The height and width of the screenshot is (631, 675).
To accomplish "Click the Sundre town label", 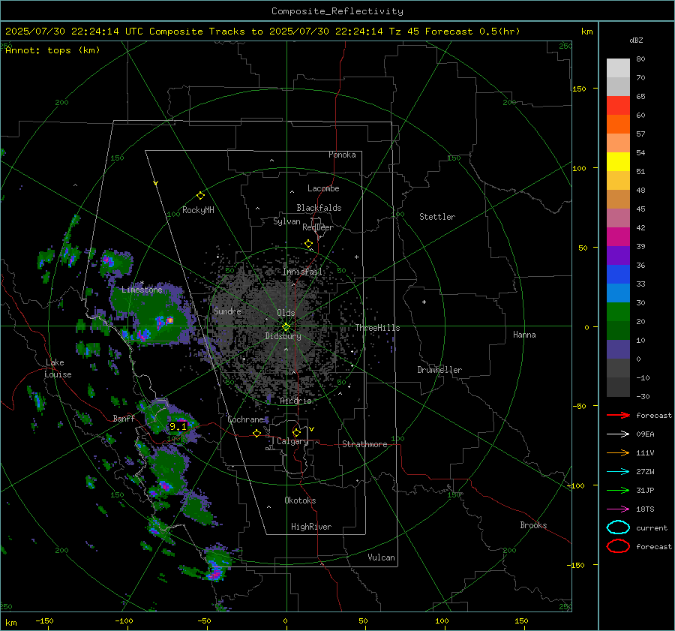I will [227, 311].
